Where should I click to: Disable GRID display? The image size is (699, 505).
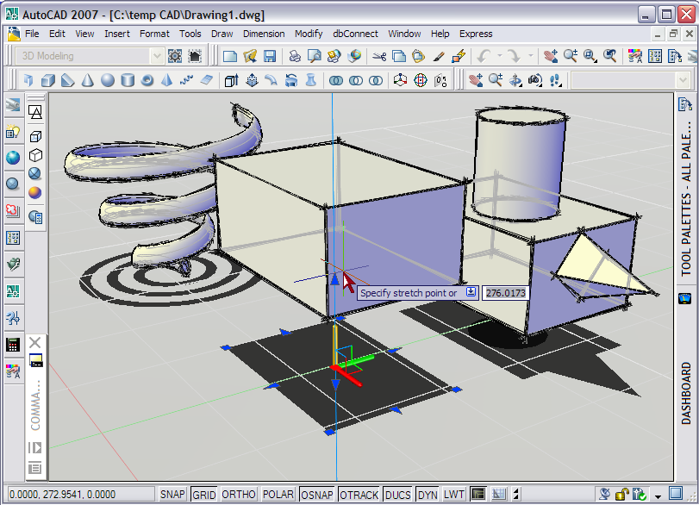[x=203, y=494]
